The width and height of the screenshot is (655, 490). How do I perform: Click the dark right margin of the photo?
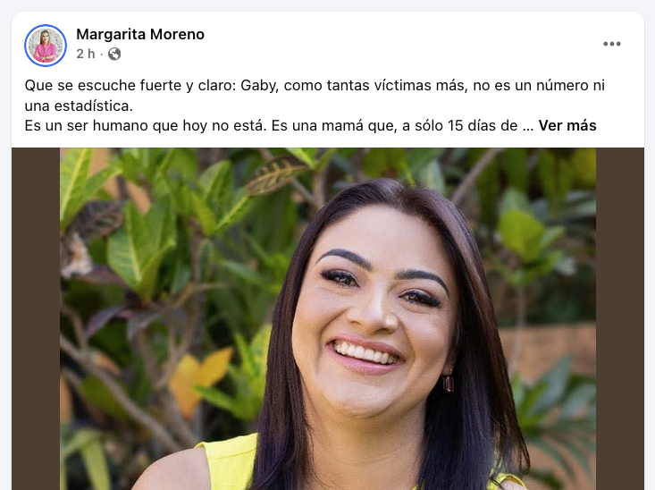pyautogui.click(x=620, y=318)
